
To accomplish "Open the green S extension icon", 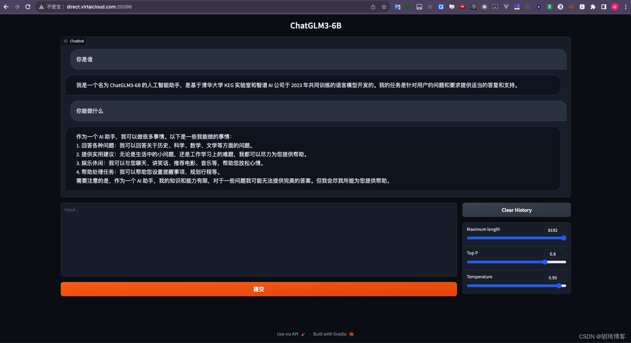I will point(550,7).
